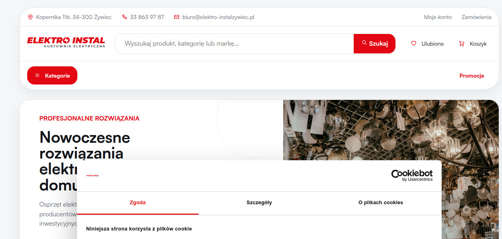Open the Szczegóły tab
The width and height of the screenshot is (502, 239).
tap(259, 203)
